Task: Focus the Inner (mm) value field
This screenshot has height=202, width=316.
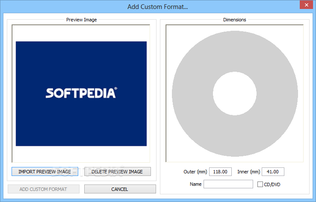Action: [273, 172]
